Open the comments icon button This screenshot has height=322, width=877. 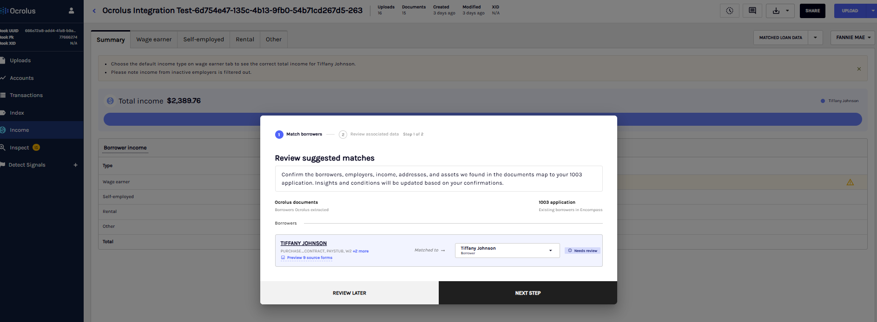pyautogui.click(x=752, y=11)
